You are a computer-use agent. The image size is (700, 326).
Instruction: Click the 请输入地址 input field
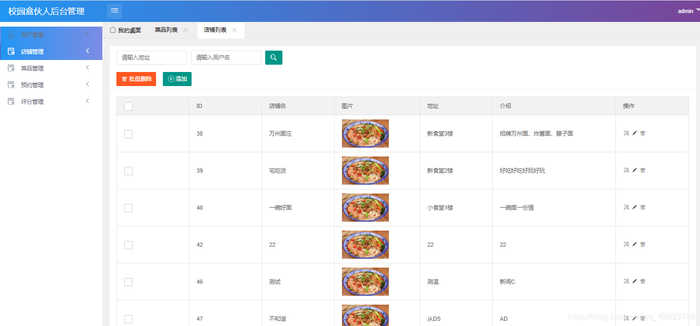click(x=151, y=57)
